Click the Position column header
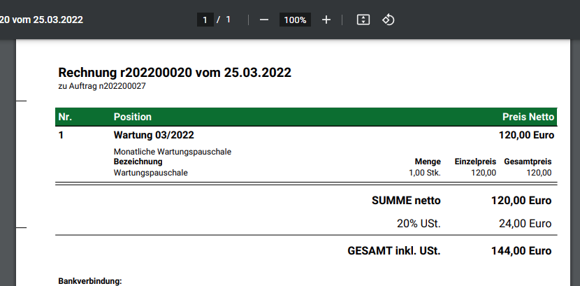 click(132, 117)
